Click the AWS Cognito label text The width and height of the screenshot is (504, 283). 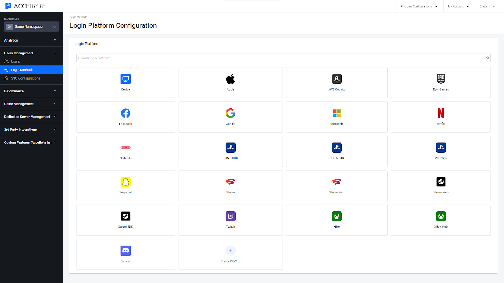click(337, 89)
